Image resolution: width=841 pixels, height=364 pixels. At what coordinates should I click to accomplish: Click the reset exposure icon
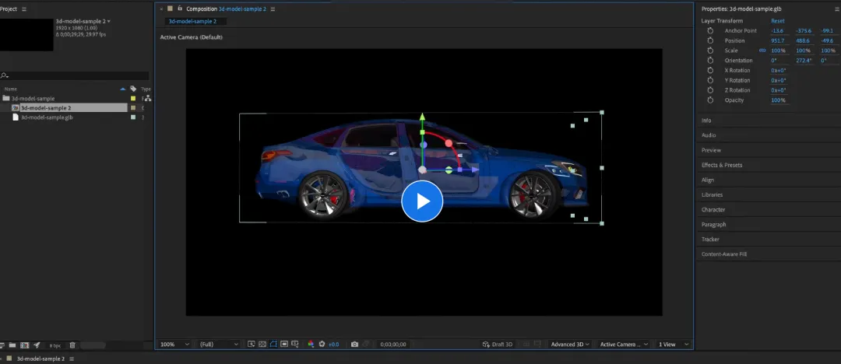(x=322, y=344)
